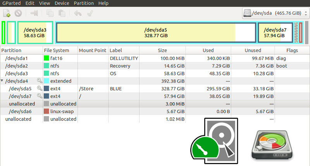
Task: Click the linux-swap red color swatch
Action: tap(46, 112)
